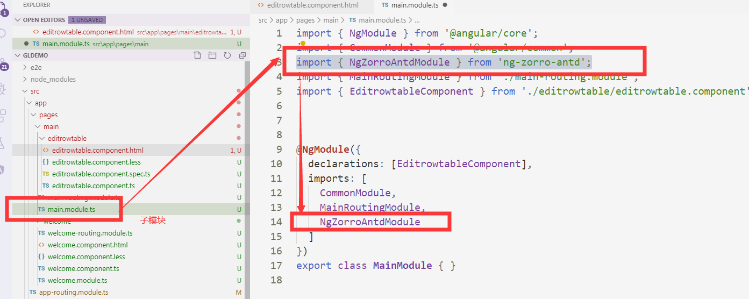This screenshot has height=299, width=749.
Task: Create a new folder in GLDEMO
Action: (x=212, y=55)
